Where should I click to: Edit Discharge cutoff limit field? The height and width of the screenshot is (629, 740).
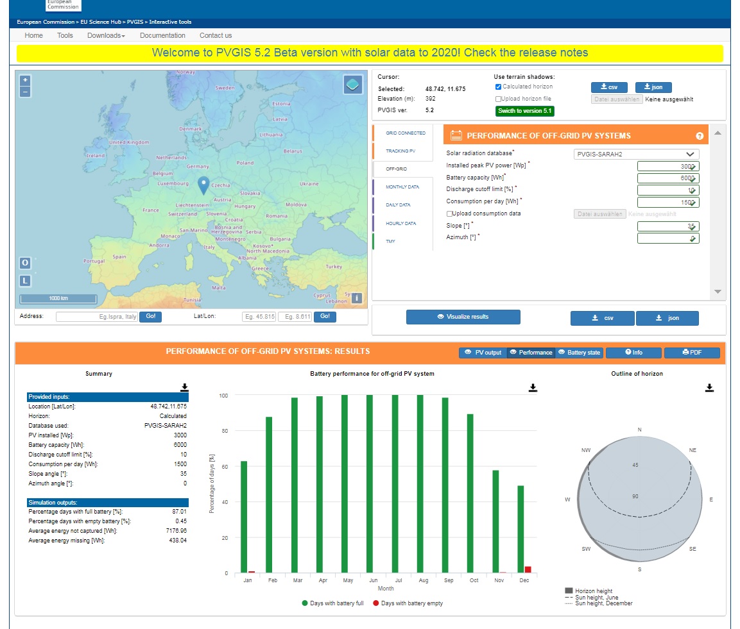click(x=668, y=190)
